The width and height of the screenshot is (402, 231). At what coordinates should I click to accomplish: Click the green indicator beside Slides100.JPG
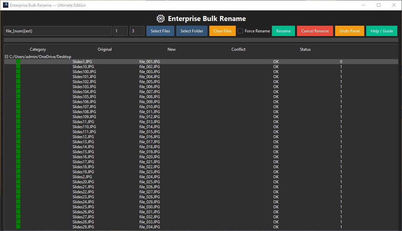(x=18, y=71)
